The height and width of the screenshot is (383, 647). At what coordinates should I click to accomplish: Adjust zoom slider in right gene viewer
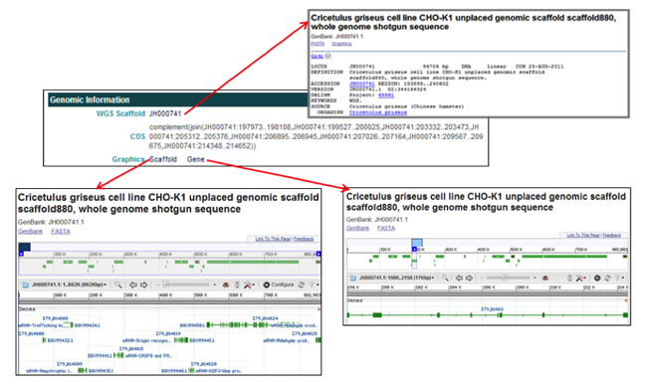[509, 278]
